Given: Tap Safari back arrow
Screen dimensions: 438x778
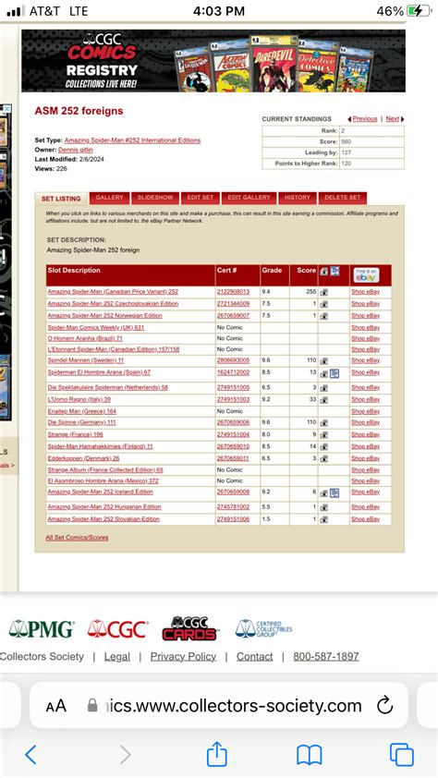Looking at the screenshot, I should point(30,755).
